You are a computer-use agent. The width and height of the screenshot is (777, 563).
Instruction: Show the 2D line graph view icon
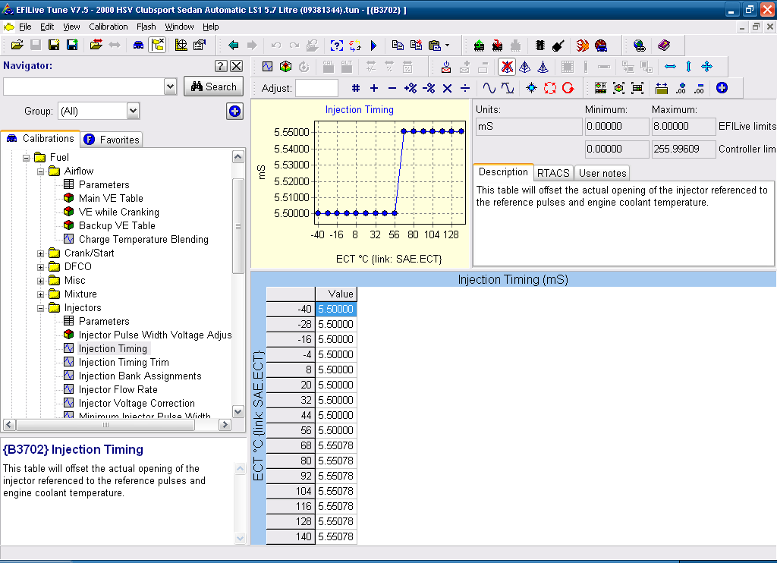tap(268, 67)
